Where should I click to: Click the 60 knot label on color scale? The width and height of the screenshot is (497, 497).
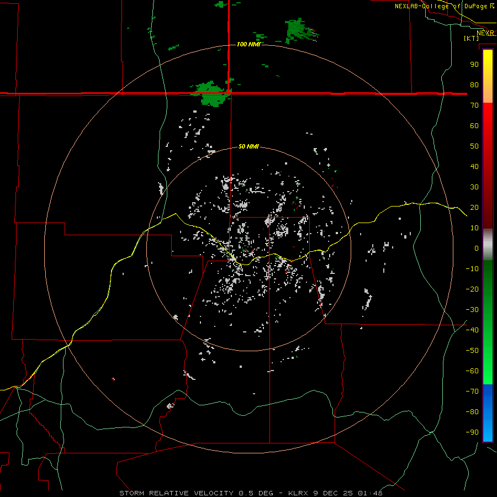coord(474,125)
